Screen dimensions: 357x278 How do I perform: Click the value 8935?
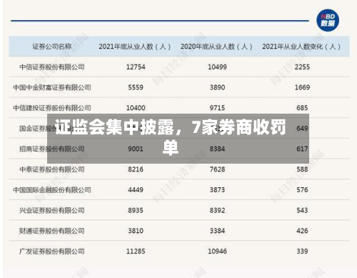pos(136,210)
